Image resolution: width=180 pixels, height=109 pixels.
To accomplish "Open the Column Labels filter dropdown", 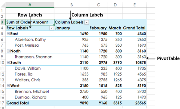I will [87, 22].
